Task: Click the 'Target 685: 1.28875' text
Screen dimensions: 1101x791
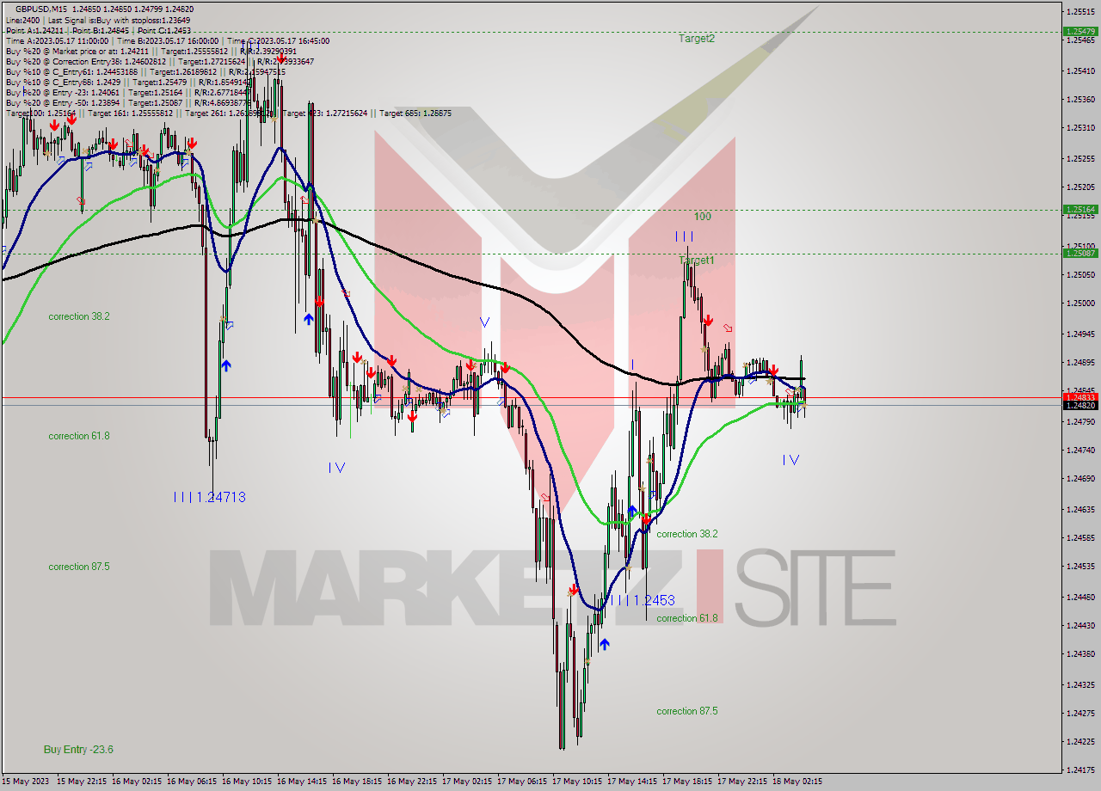Action: (x=415, y=113)
